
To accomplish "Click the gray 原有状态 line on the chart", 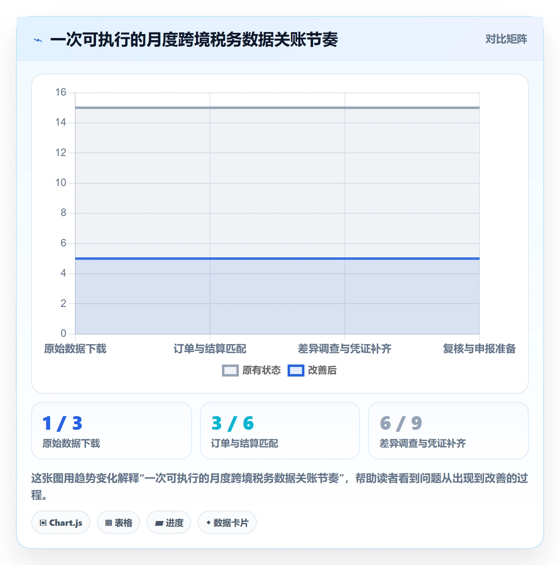I will [277, 108].
